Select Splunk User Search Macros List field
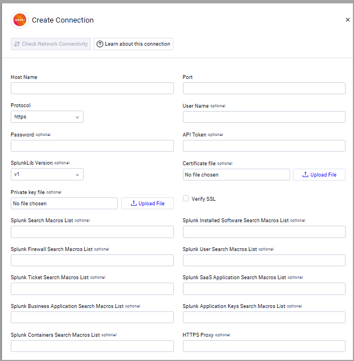 (264, 261)
